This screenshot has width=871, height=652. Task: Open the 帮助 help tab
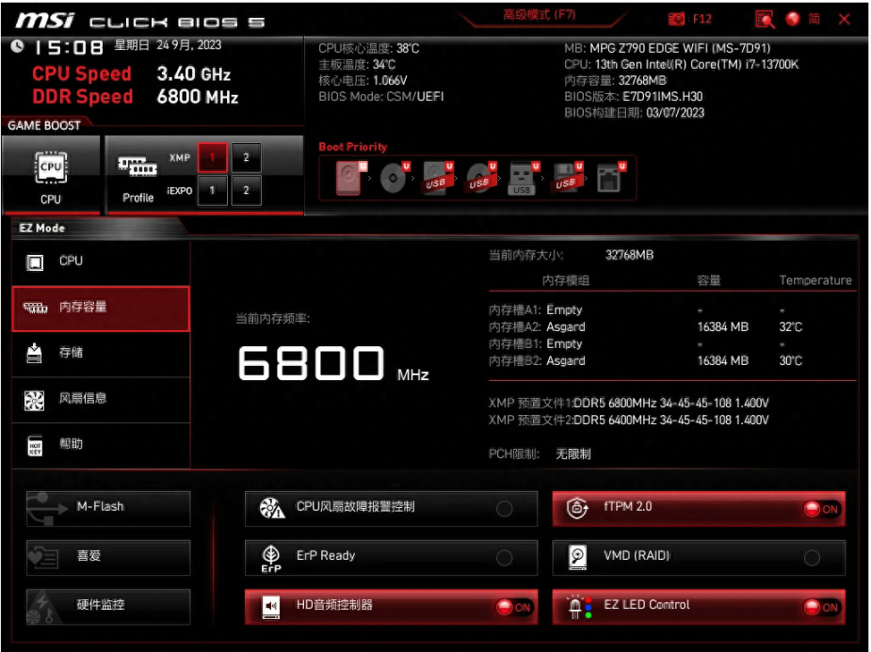click(x=101, y=445)
